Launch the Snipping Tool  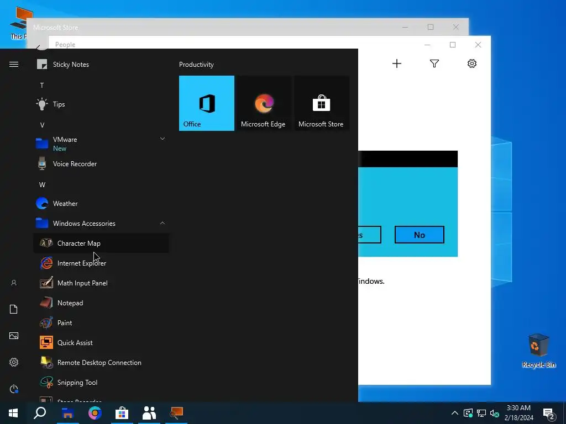[x=101, y=382]
